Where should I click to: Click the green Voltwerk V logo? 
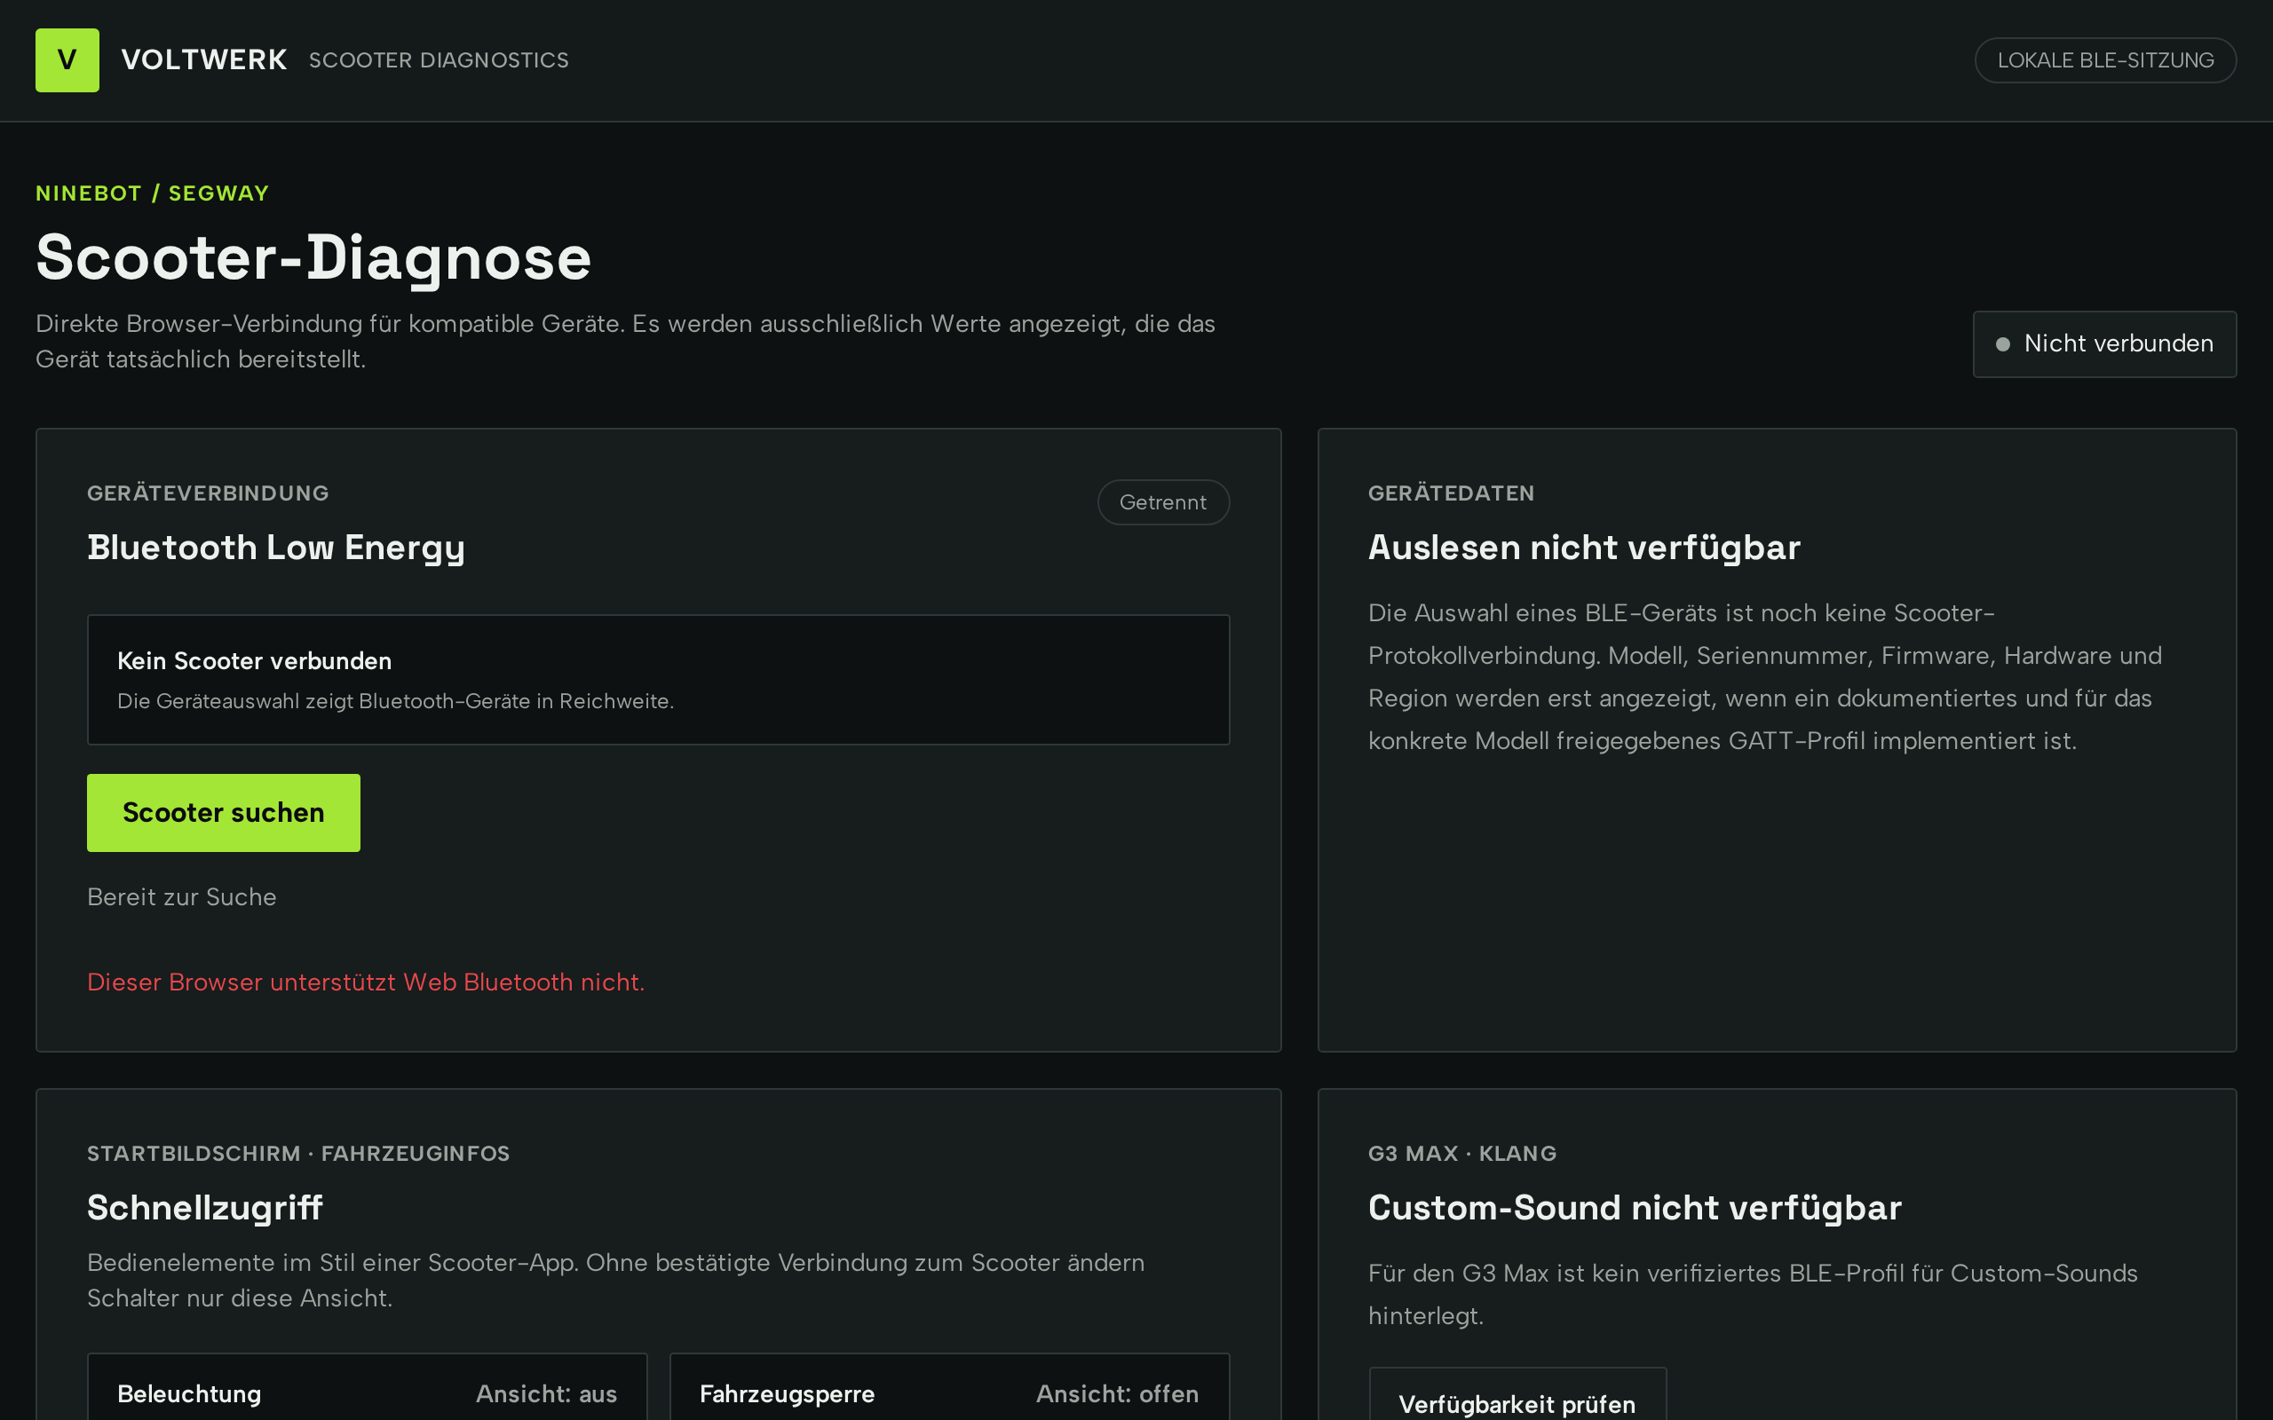(x=67, y=60)
